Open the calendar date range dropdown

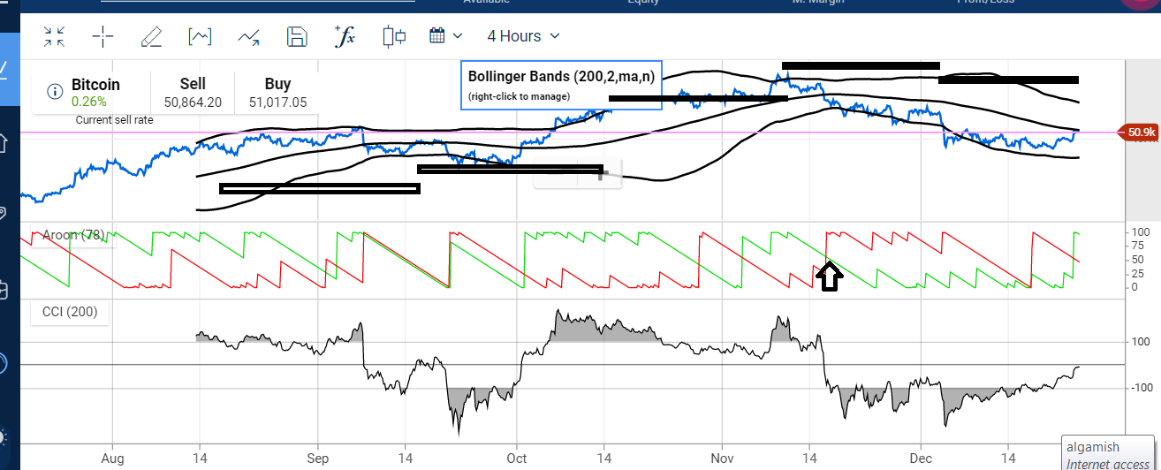click(445, 35)
